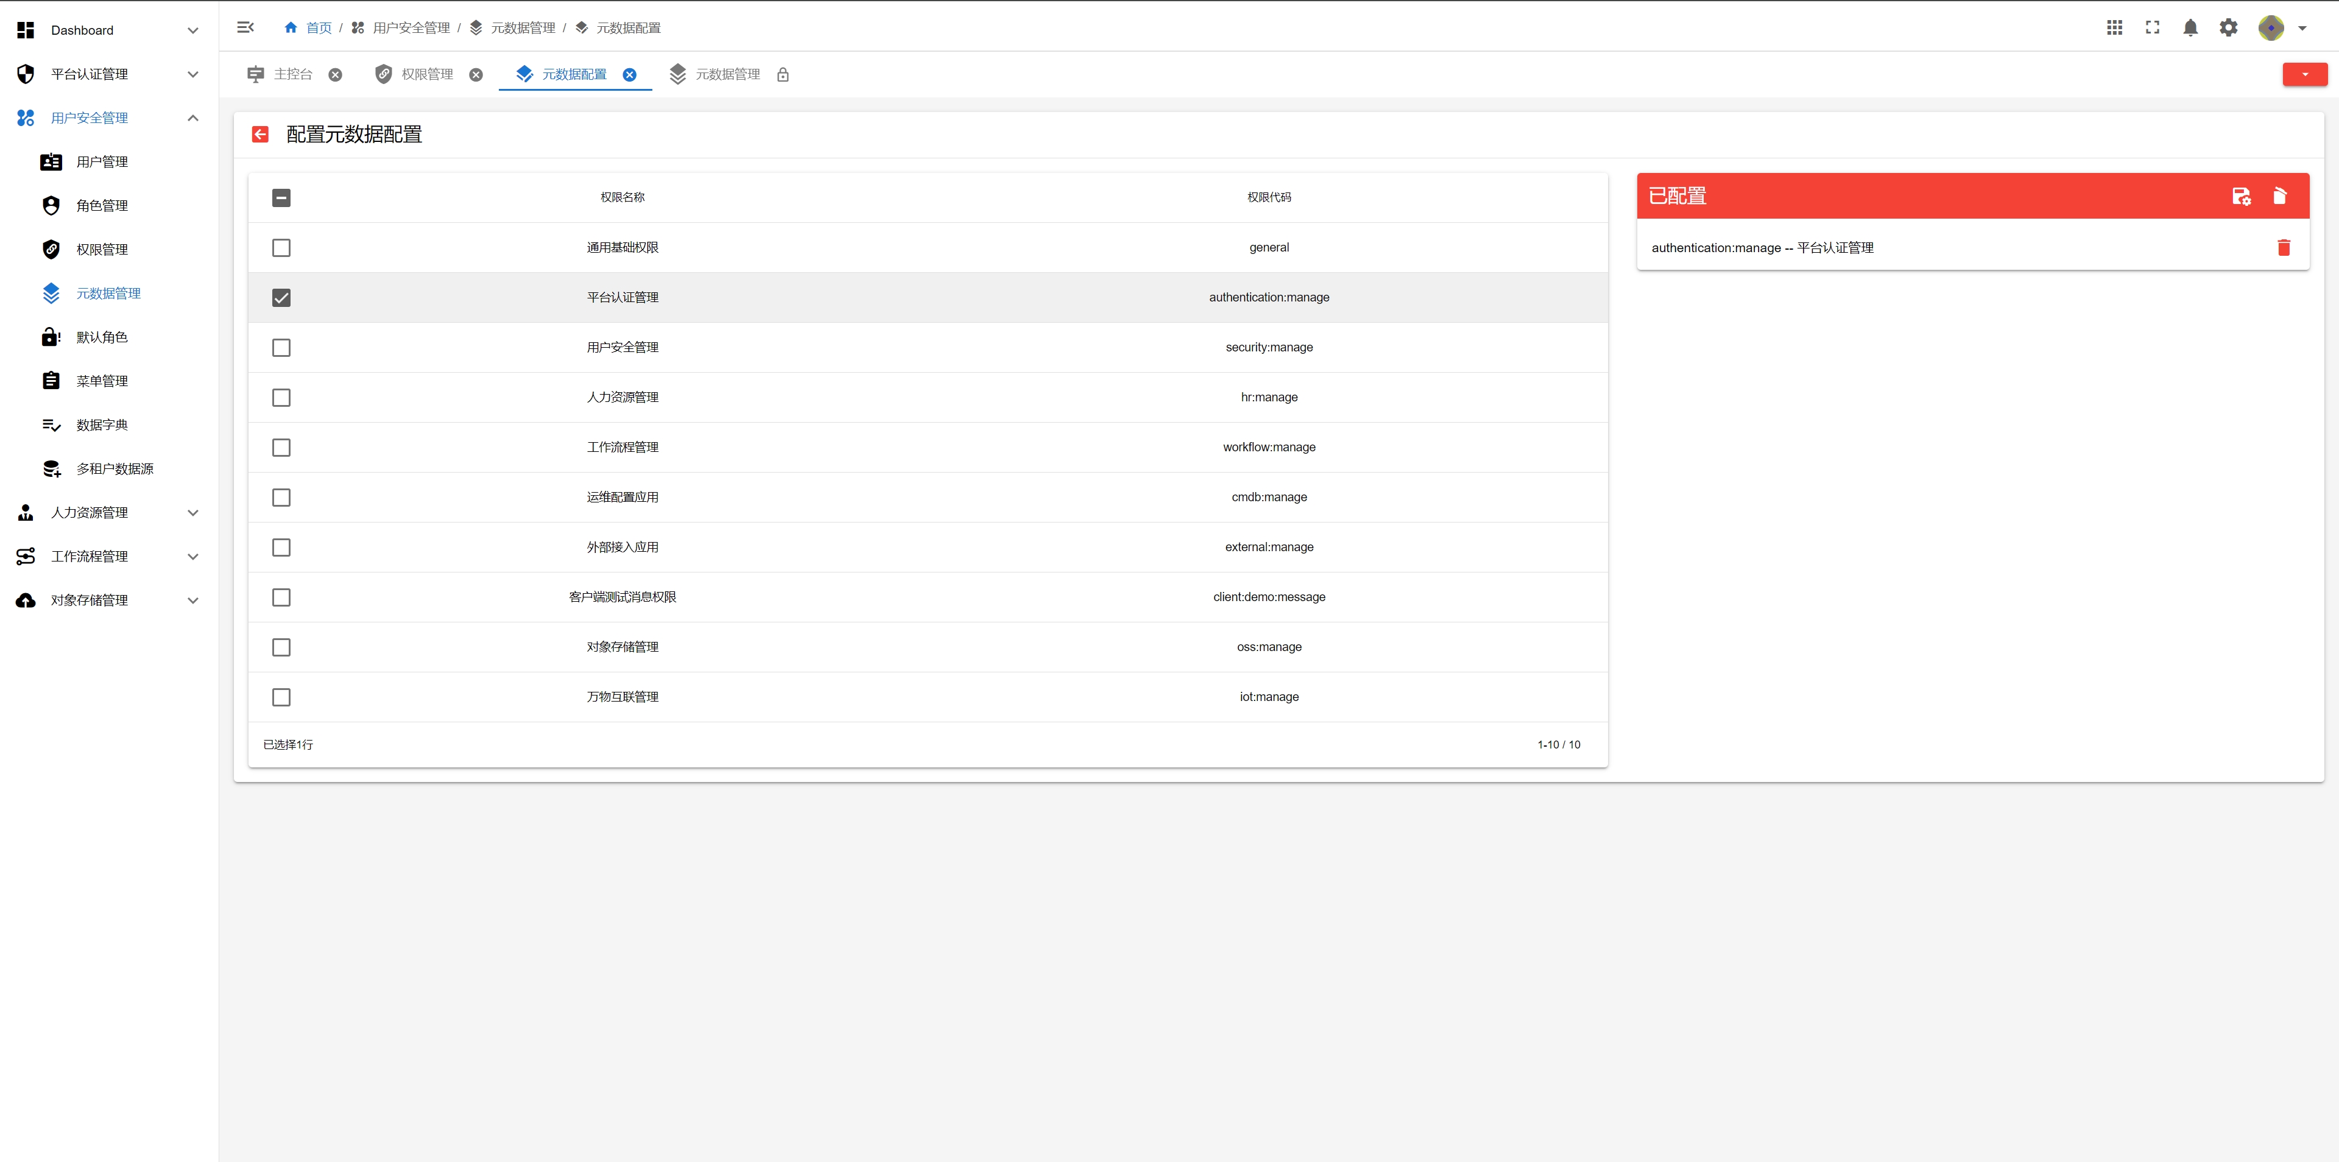Switch to the 主控台 tab
Image resolution: width=2339 pixels, height=1162 pixels.
click(x=292, y=74)
